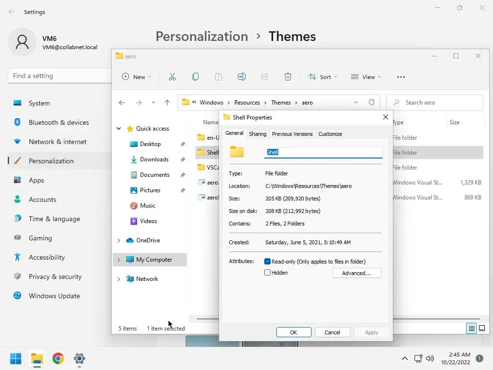Screen dimensions: 493x370
Task: Select Pictures in Quick access
Action: (150, 190)
